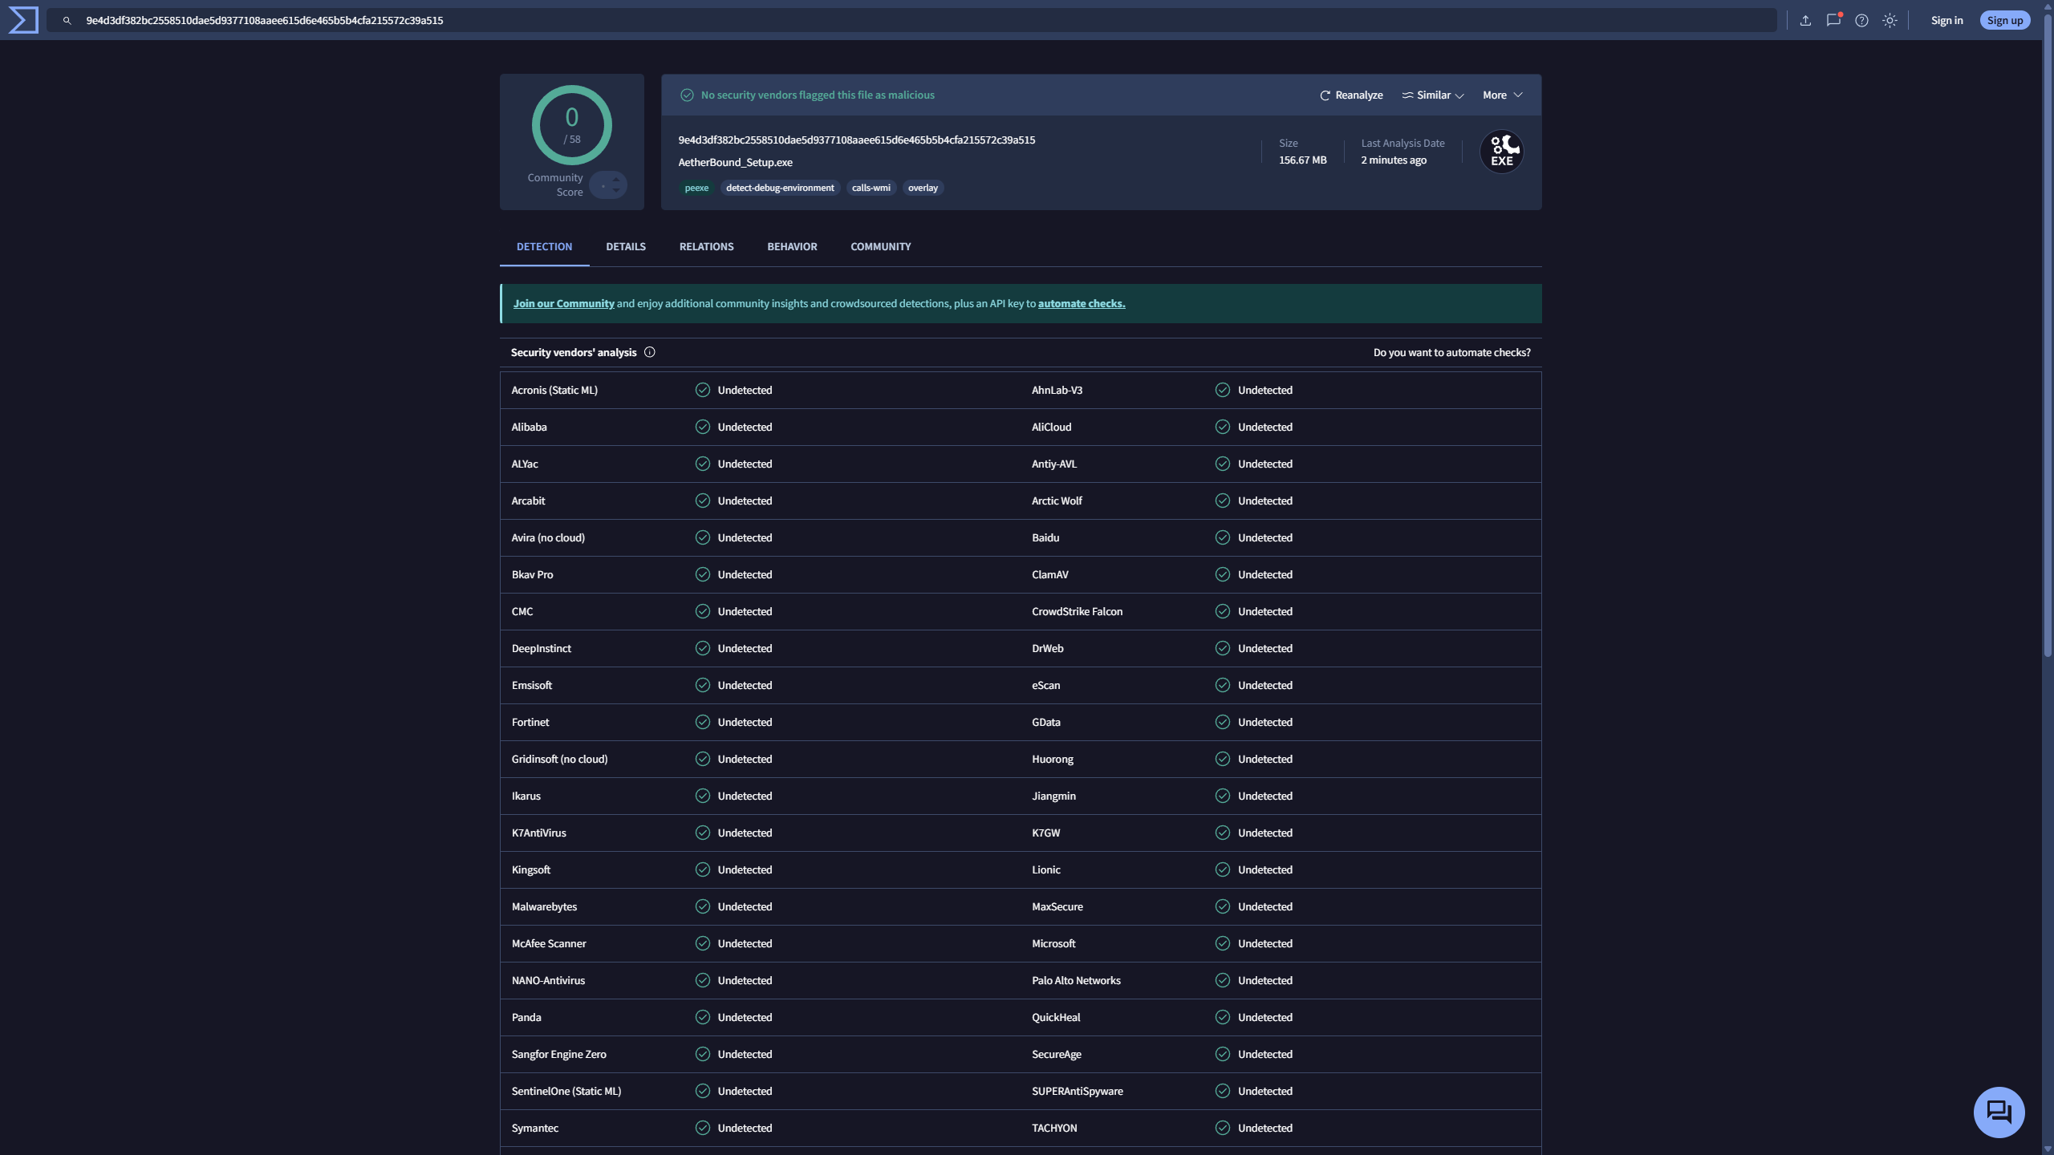
Task: Open the notifications chat icon
Action: pos(1833,20)
